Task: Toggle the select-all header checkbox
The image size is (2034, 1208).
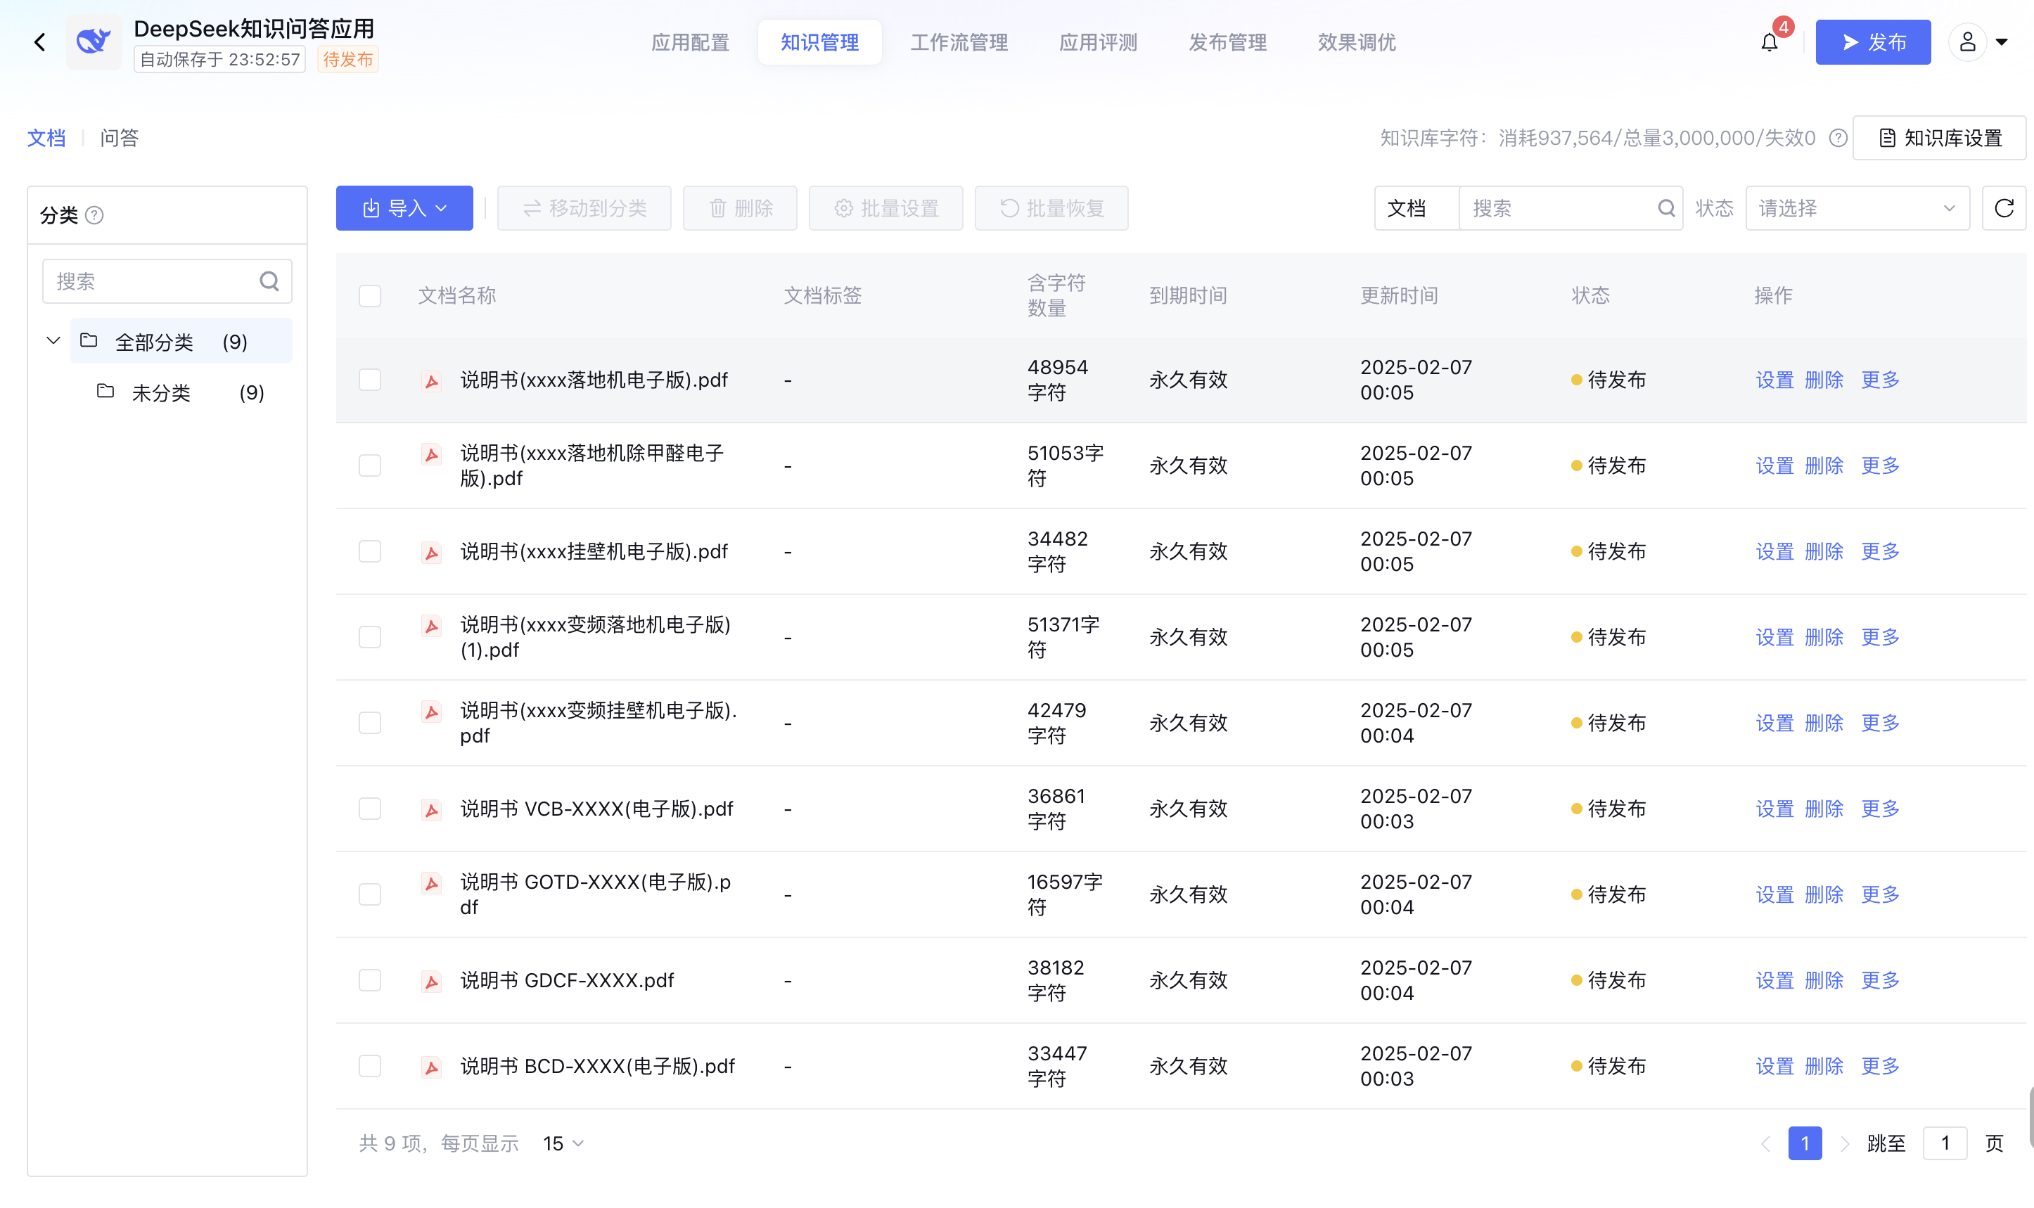Action: pos(370,295)
